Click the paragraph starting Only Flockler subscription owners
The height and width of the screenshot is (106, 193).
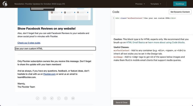54,63
